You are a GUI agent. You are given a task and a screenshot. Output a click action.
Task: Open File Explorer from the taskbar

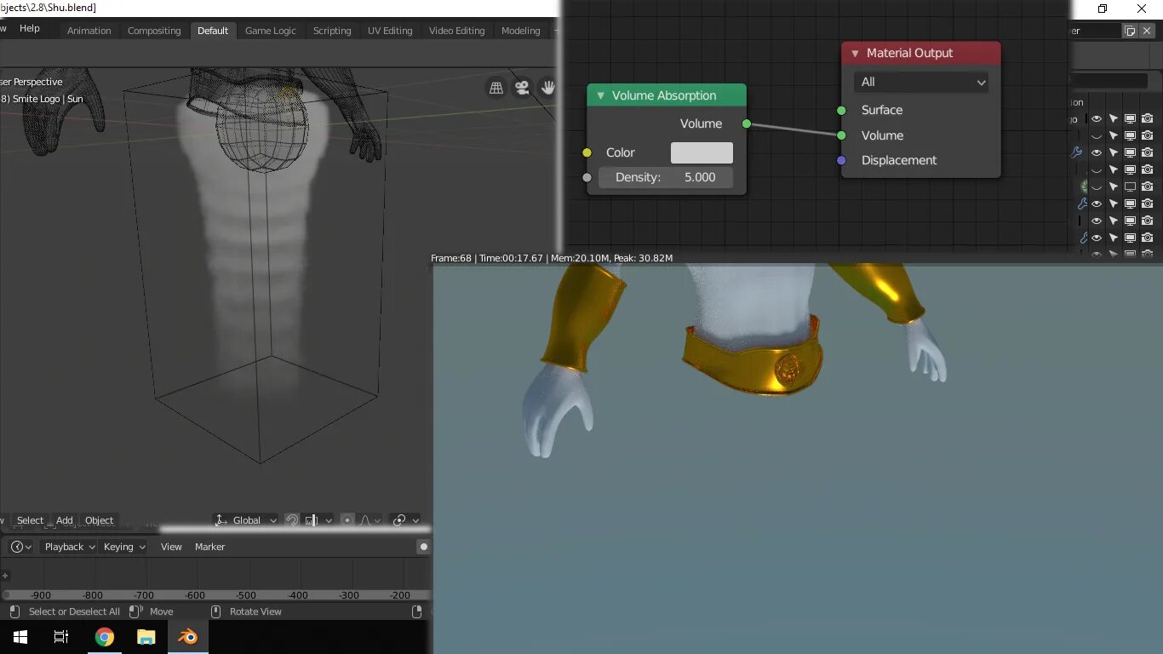point(146,637)
